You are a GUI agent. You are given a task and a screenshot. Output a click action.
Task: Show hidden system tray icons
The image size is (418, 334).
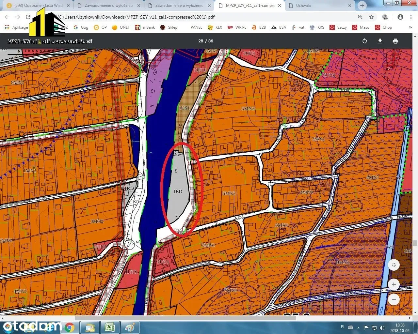[x=358, y=327]
